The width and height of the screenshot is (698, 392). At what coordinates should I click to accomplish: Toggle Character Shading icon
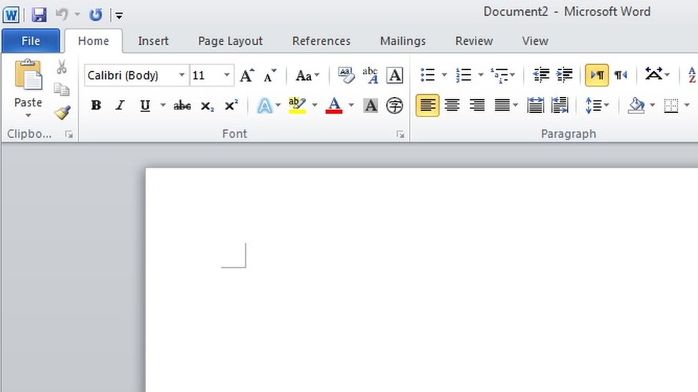click(x=370, y=106)
